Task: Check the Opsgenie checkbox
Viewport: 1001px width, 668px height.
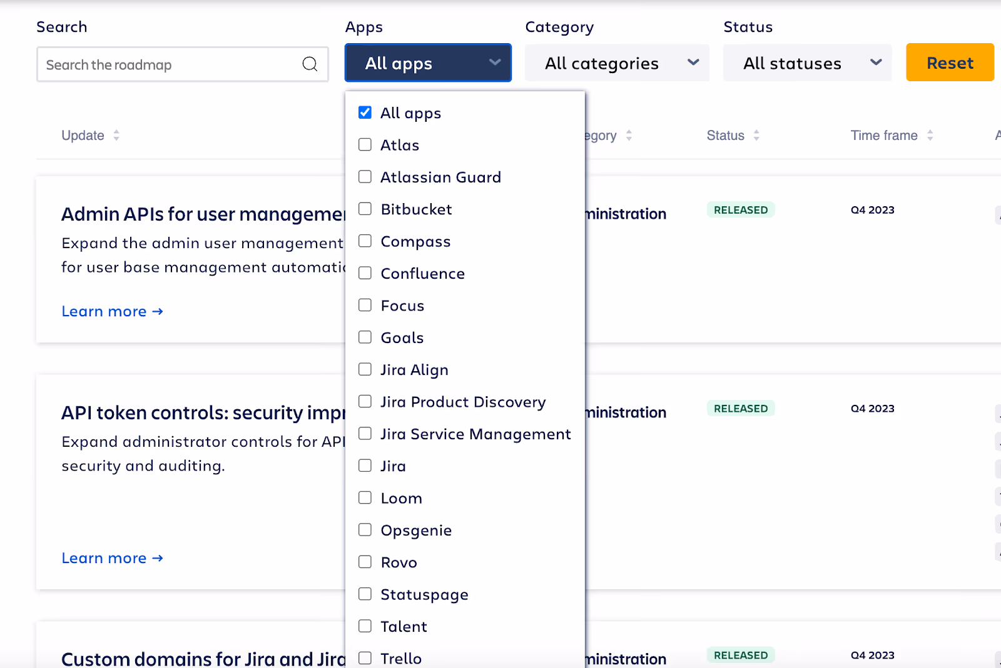Action: [x=365, y=530]
